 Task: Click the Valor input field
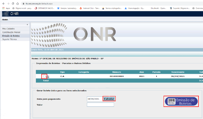[100, 104]
